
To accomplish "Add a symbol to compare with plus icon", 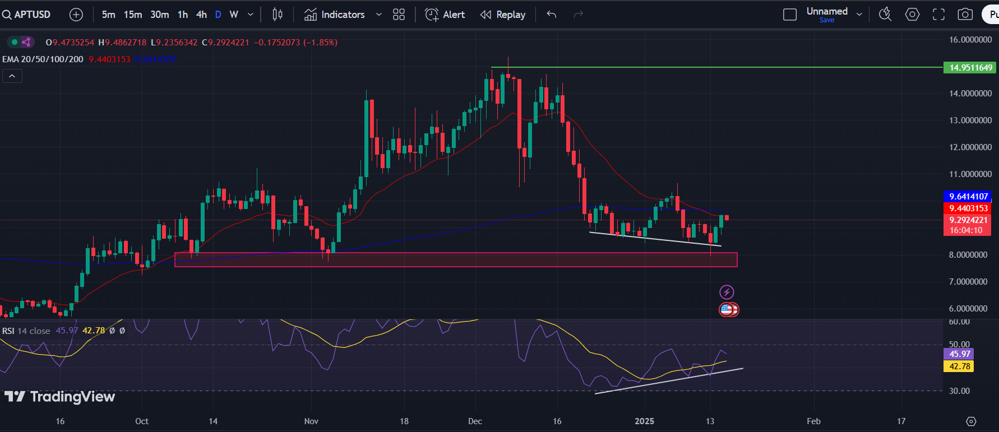I will tap(76, 15).
